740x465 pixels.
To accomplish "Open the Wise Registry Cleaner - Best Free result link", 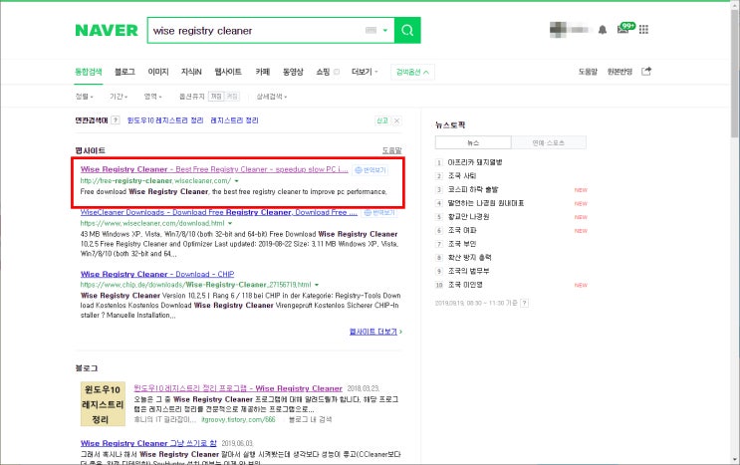I will 214,169.
